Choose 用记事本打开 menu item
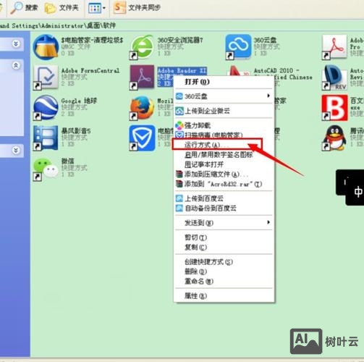The image size is (364, 362). click(x=224, y=164)
